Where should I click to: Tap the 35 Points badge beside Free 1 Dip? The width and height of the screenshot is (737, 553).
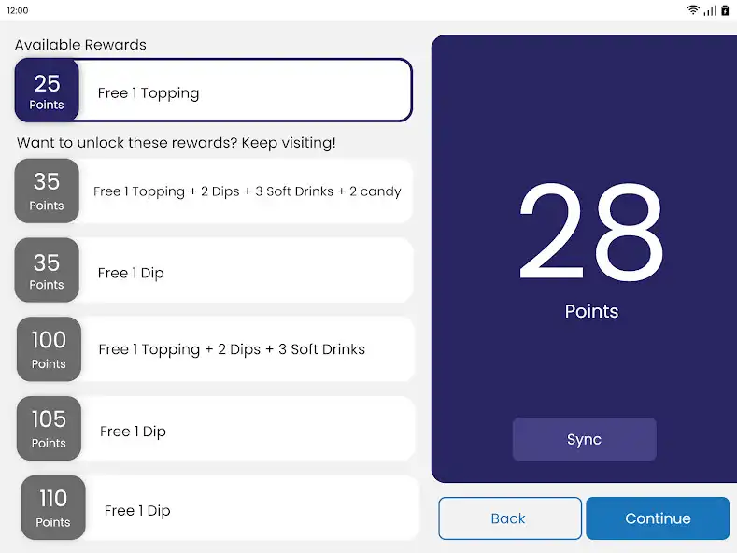47,270
